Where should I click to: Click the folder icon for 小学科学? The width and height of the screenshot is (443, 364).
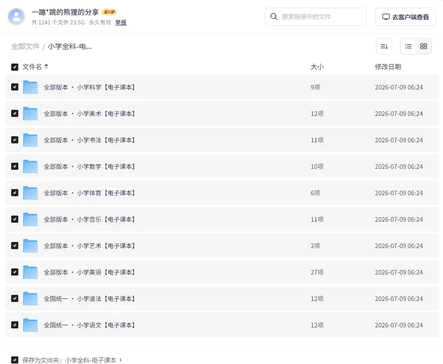click(x=30, y=87)
